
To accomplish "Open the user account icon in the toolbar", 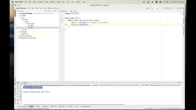I will tap(148, 8).
